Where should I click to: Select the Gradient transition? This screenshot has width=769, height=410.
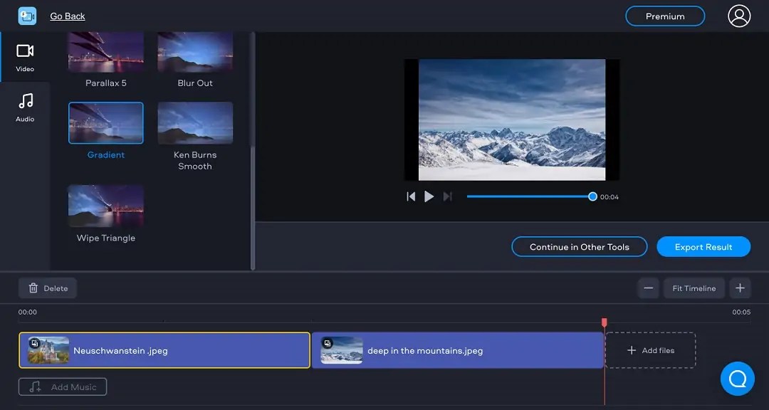pyautogui.click(x=105, y=122)
